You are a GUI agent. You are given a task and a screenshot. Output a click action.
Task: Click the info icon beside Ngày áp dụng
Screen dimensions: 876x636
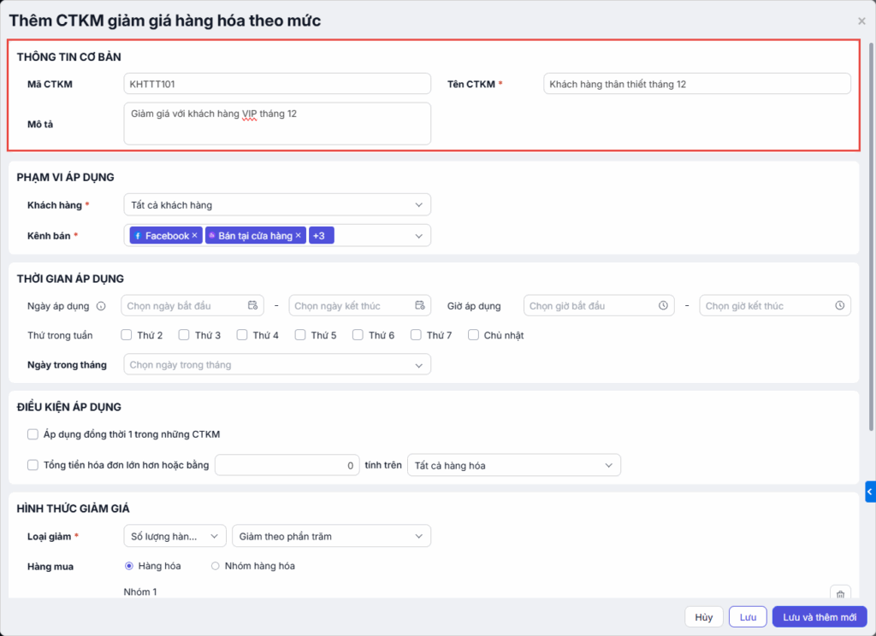click(x=101, y=306)
